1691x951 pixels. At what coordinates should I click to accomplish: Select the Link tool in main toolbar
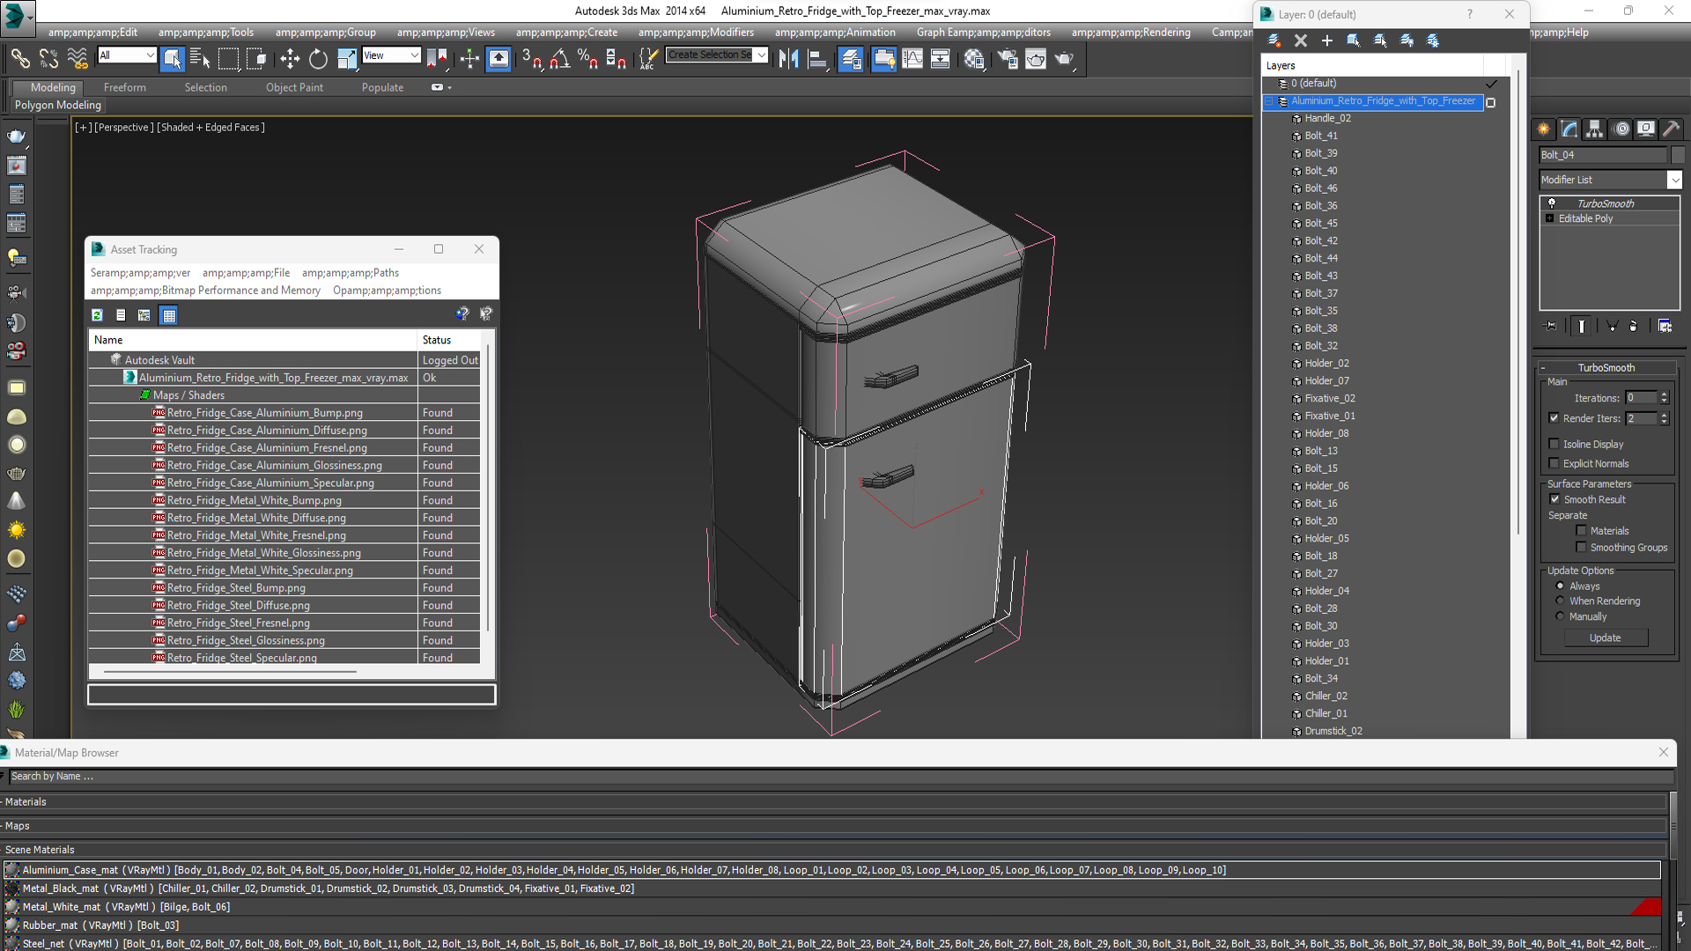pos(19,59)
